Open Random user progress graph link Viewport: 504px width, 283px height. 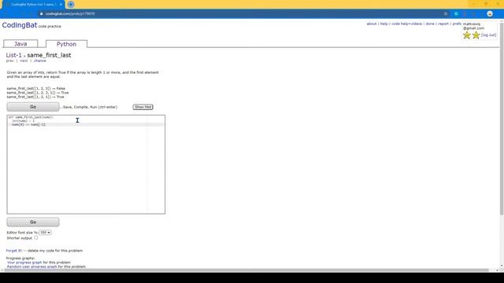tap(31, 266)
